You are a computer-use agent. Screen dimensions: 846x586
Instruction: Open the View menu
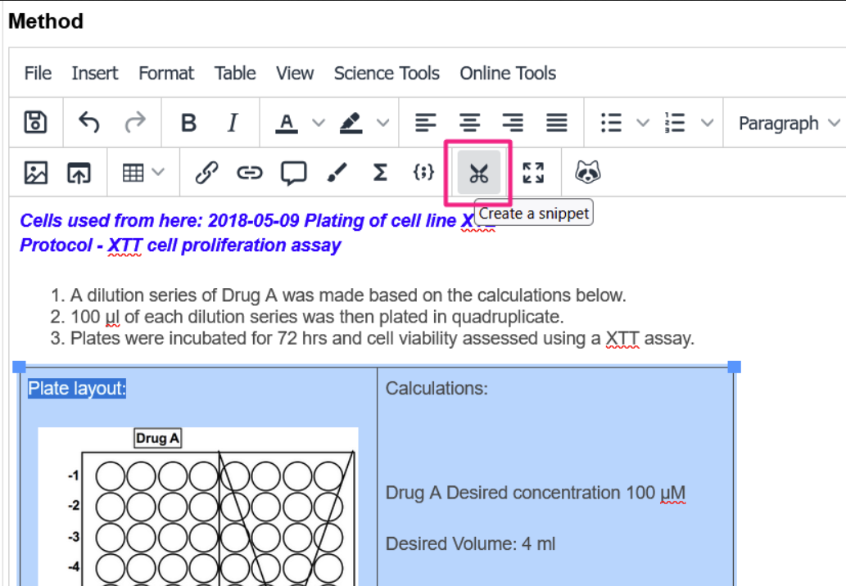tap(295, 74)
